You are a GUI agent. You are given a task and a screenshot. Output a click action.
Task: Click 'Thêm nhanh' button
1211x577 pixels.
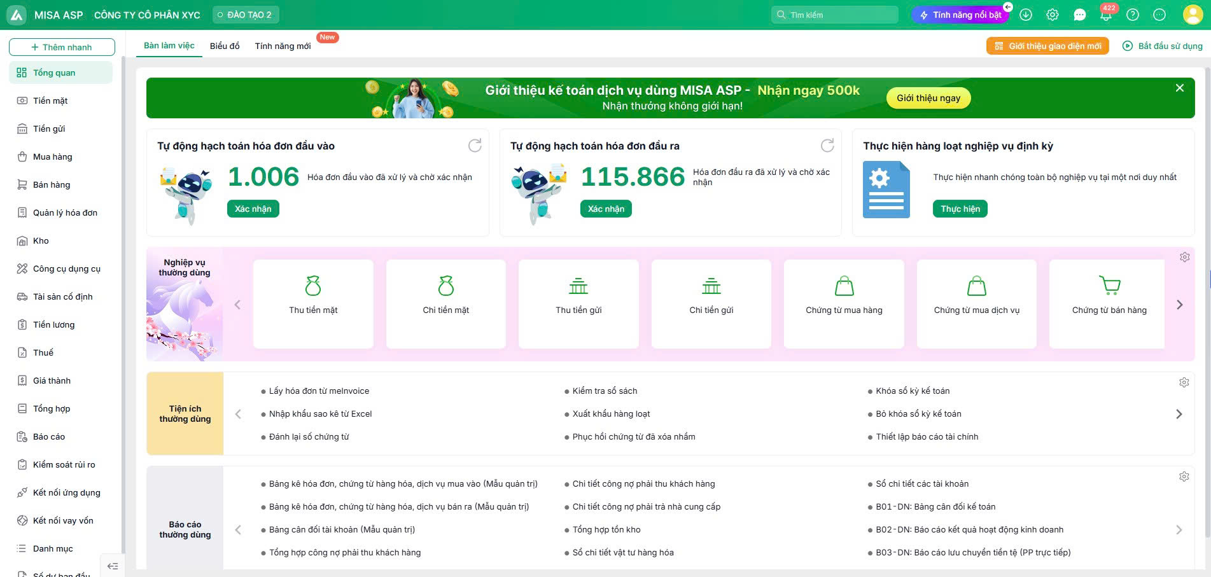(x=62, y=47)
